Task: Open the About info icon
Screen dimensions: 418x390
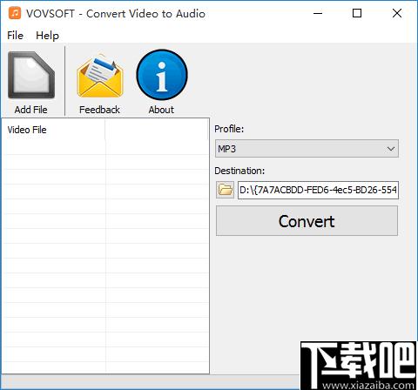Action: [x=162, y=75]
